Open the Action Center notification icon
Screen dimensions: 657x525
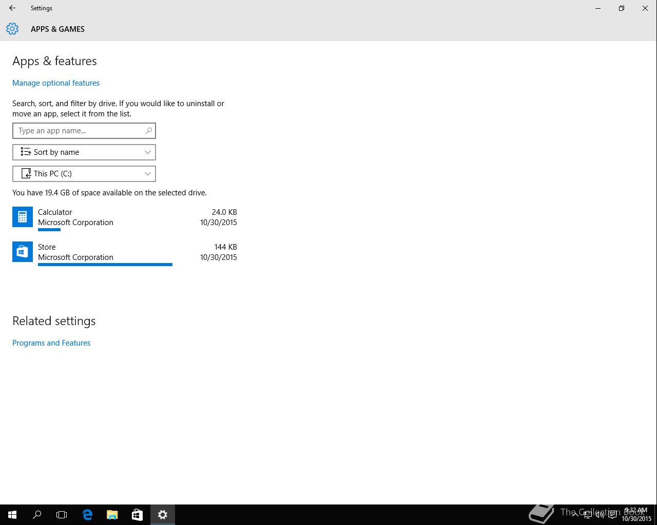coord(612,515)
